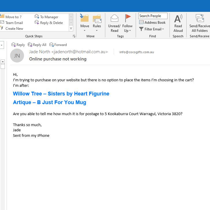Image resolution: width=210 pixels, height=210 pixels.
Task: Click the JN sender avatar
Action: click(17, 56)
